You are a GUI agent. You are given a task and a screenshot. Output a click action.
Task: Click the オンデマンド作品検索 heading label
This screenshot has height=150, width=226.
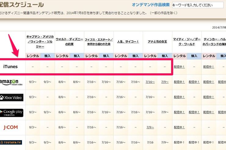coord(151,5)
